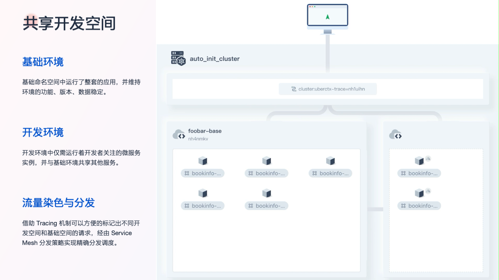The width and height of the screenshot is (499, 280).
Task: Click the cloud code icon beside foobar-base
Action: pos(179,134)
